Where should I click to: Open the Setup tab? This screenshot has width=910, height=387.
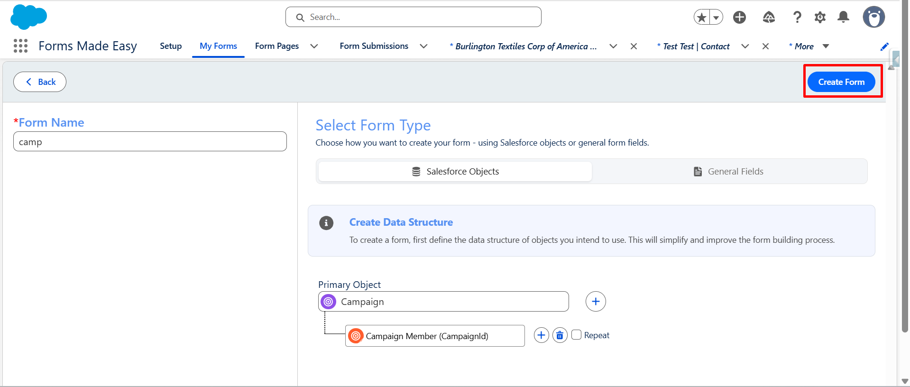[x=171, y=46]
